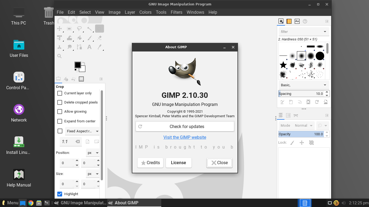Open the Colors menu
Screen dimensions: 369x207
tap(145, 12)
